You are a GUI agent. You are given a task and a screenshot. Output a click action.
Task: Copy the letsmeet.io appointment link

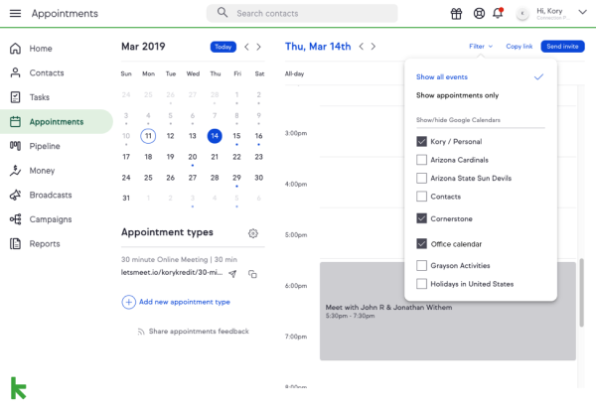(253, 274)
